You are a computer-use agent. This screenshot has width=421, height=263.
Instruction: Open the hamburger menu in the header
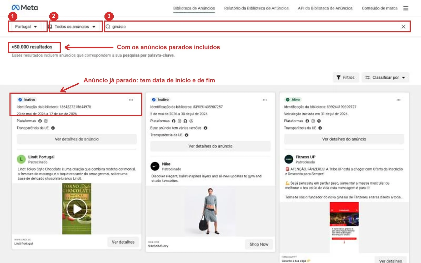(406, 8)
